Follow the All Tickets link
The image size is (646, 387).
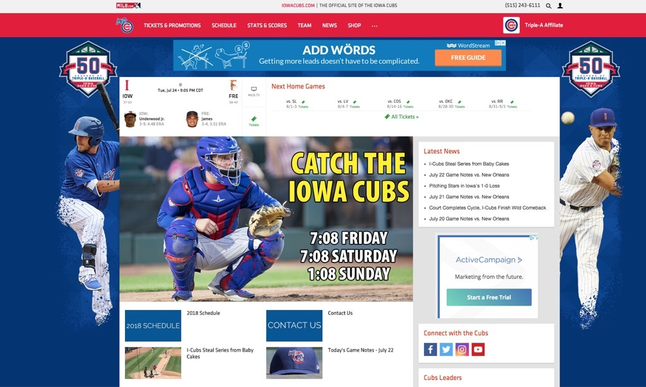(x=402, y=117)
